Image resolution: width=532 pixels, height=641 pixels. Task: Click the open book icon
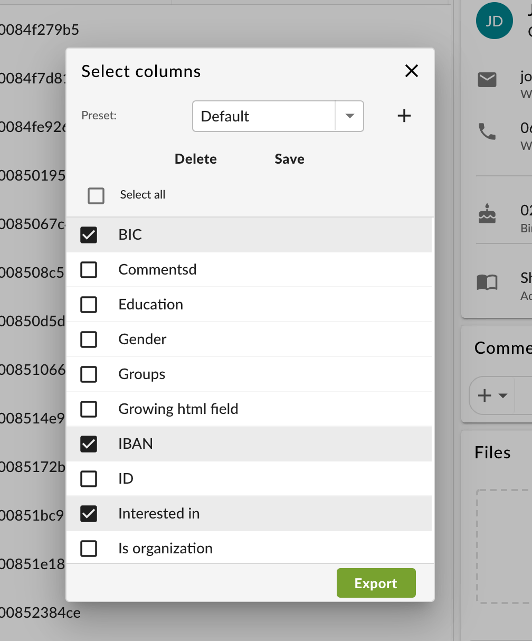(x=487, y=282)
